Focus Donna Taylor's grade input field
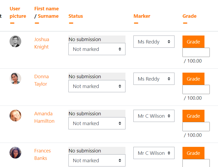The image size is (218, 167). pyautogui.click(x=196, y=90)
